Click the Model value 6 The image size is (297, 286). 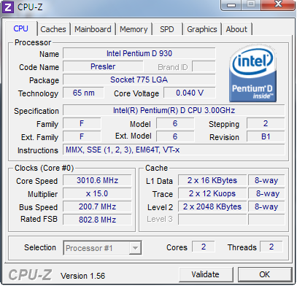click(175, 123)
